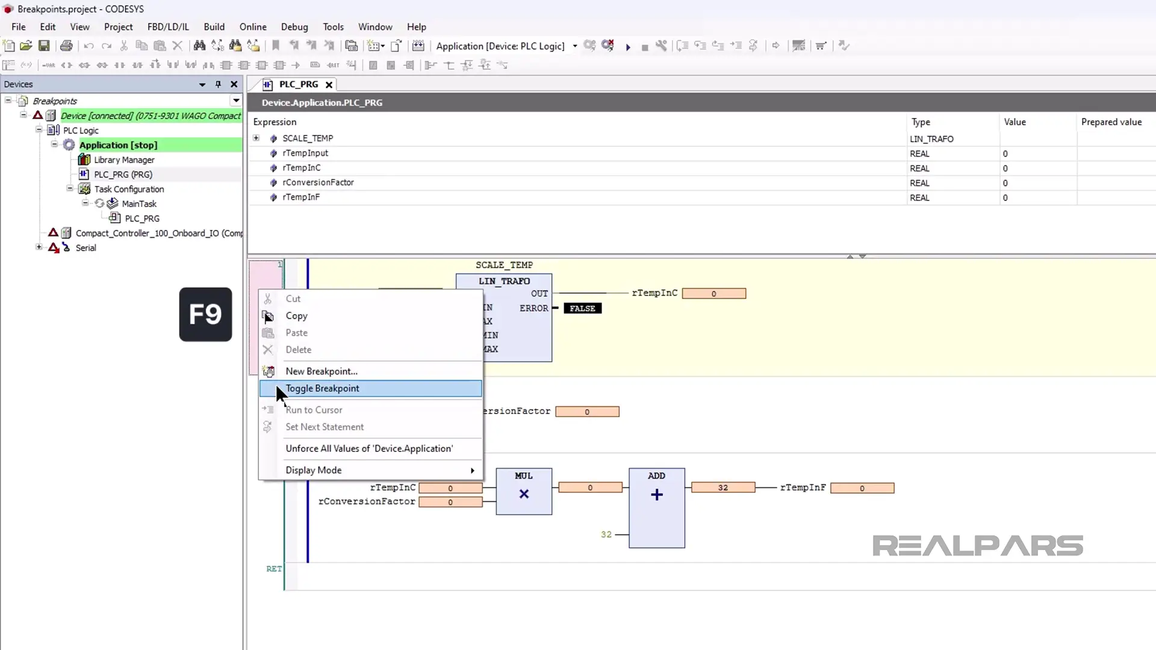Expand the Serial tree node
The height and width of the screenshot is (650, 1156).
pos(39,247)
